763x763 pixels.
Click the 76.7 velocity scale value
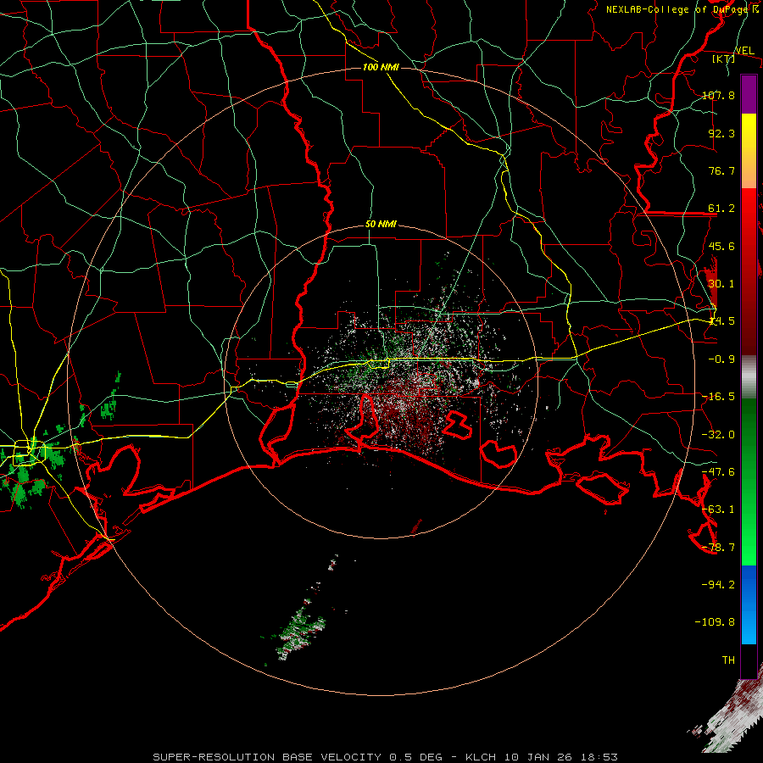coord(721,170)
